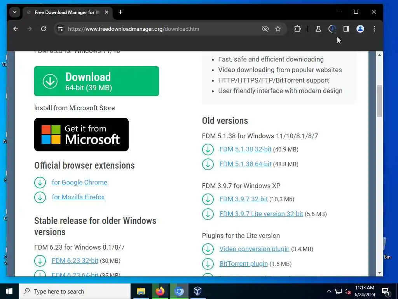Click the page scrollbar down arrow
398x299 pixels.
379,273
